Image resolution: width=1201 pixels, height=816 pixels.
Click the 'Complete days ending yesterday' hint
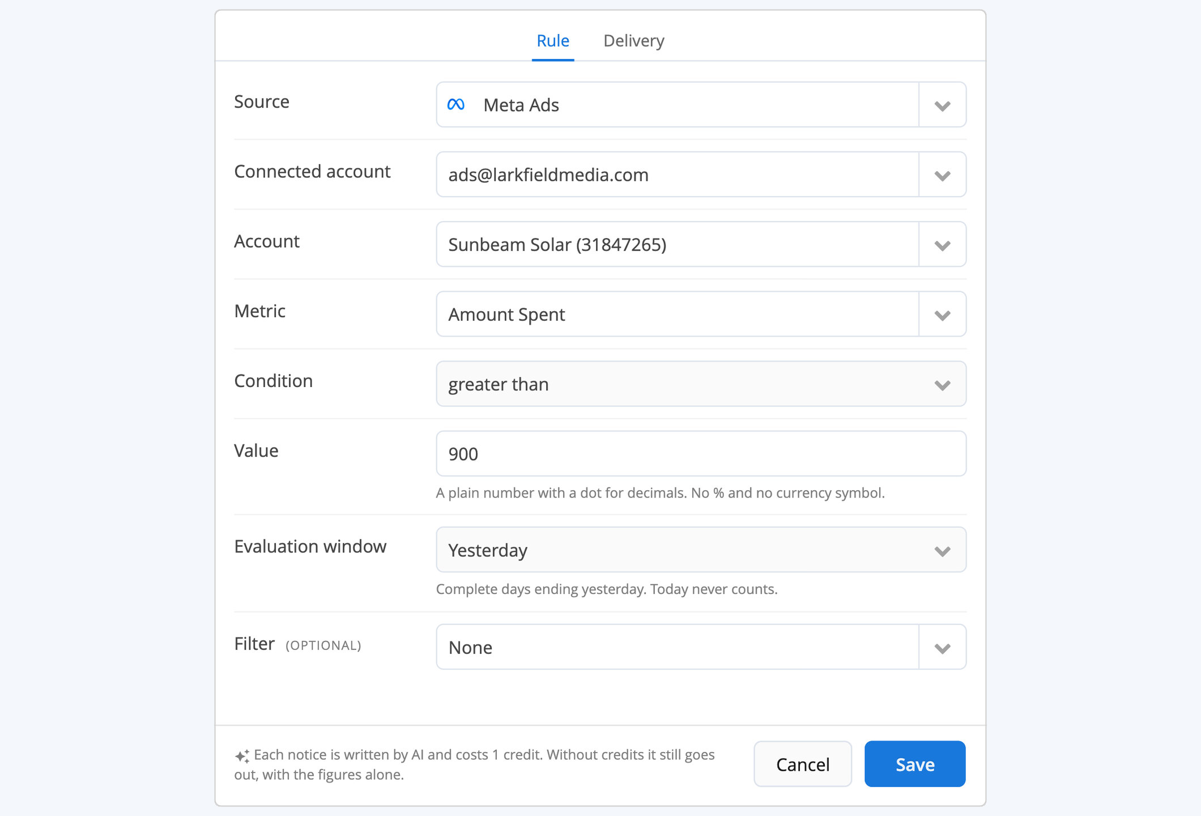pyautogui.click(x=607, y=589)
